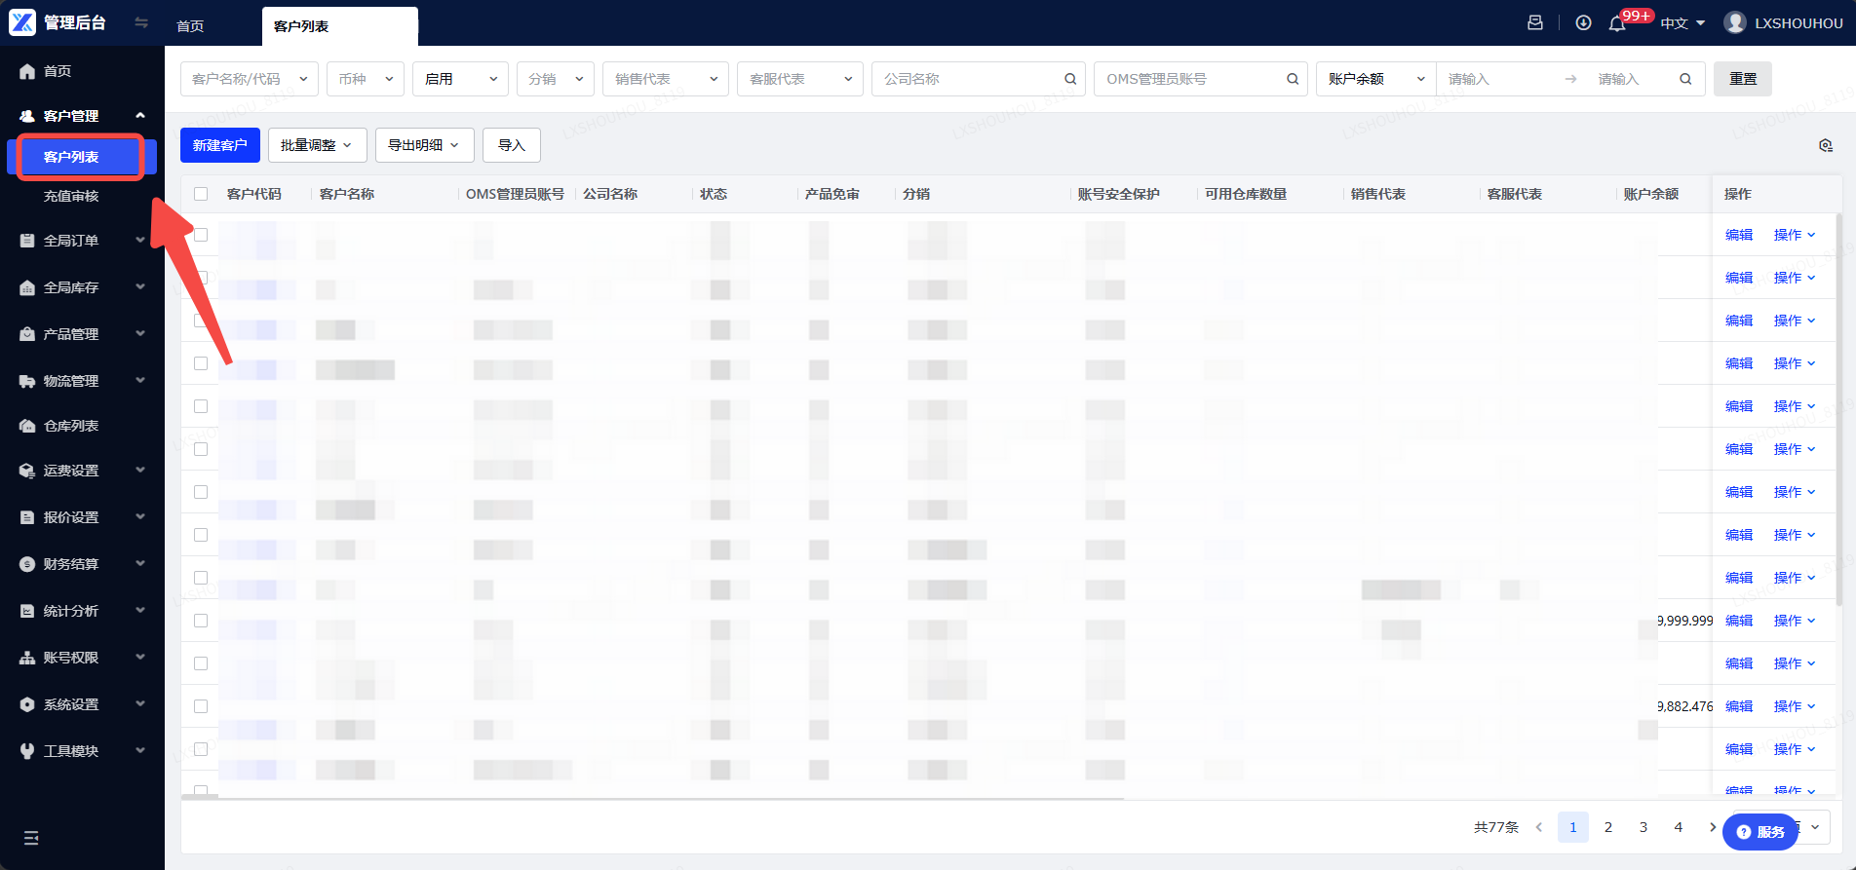
Task: Open 充值审核 in the sidebar
Action: pos(71,196)
